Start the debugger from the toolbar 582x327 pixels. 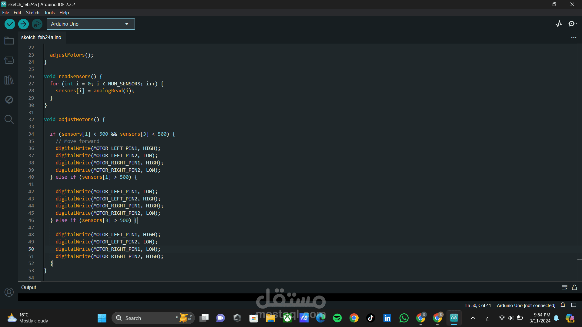coord(37,24)
